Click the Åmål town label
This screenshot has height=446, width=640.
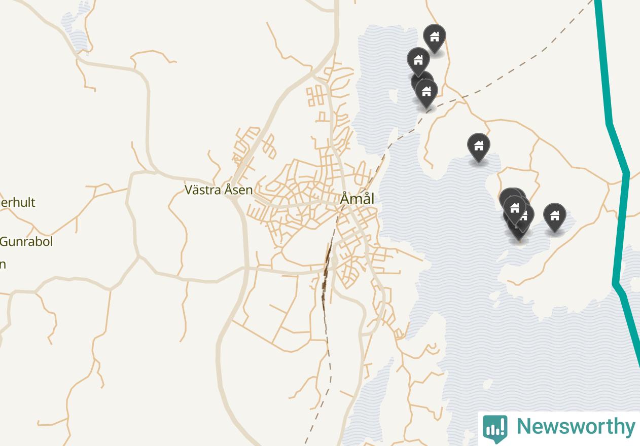coord(357,199)
